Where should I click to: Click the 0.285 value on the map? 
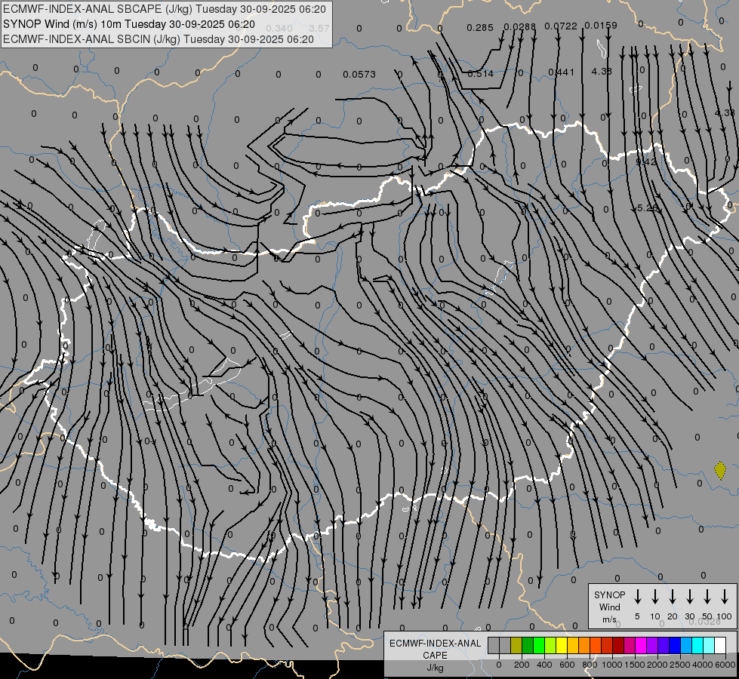point(480,28)
